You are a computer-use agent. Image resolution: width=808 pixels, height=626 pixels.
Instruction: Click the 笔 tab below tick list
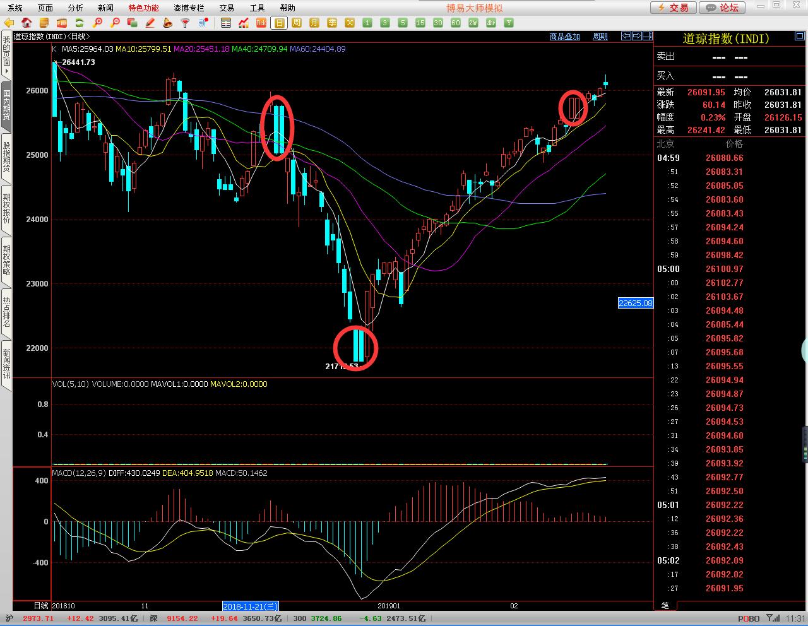665,606
